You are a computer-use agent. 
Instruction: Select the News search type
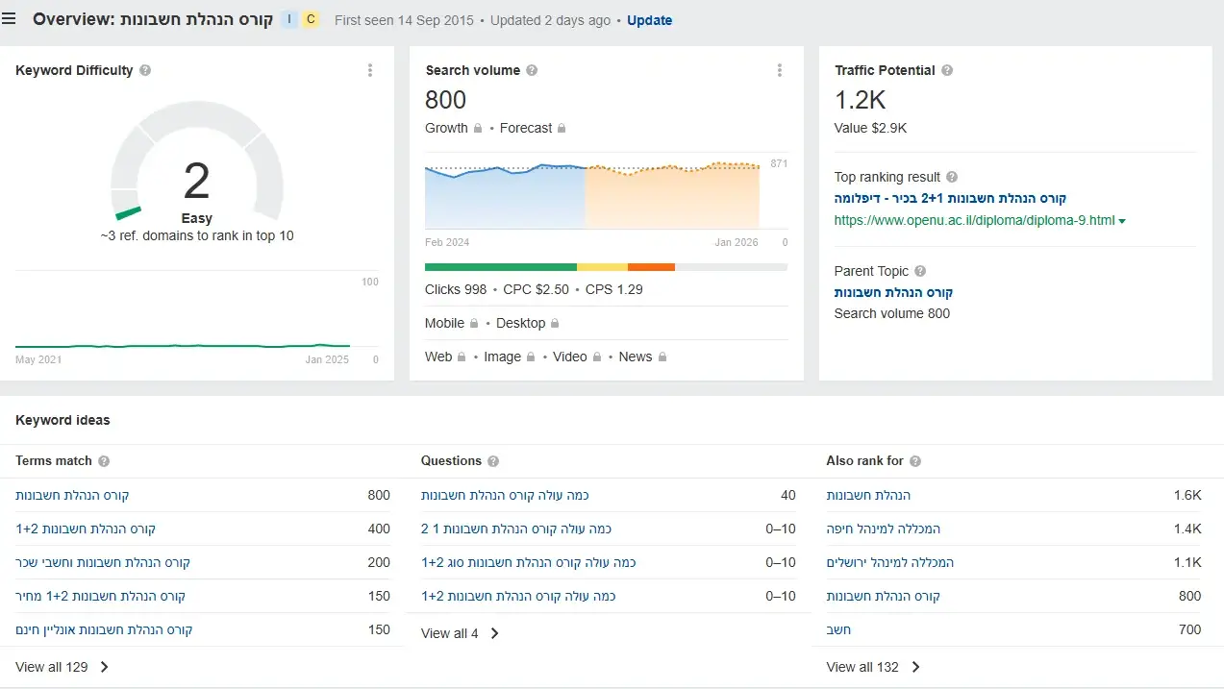636,357
